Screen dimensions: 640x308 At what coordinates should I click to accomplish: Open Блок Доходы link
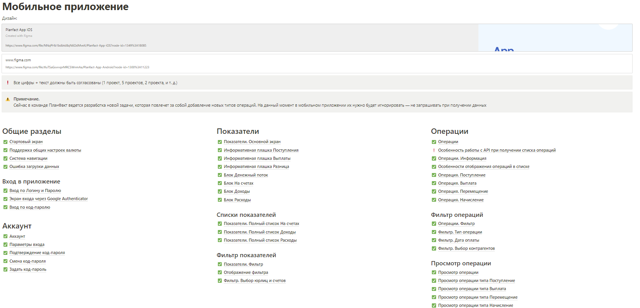(x=237, y=192)
